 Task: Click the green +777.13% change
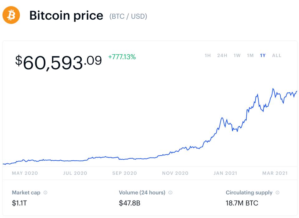pos(122,57)
